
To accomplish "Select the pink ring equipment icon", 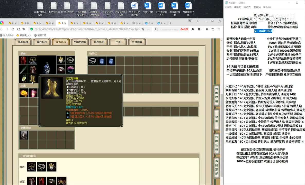I will (x=70, y=69).
